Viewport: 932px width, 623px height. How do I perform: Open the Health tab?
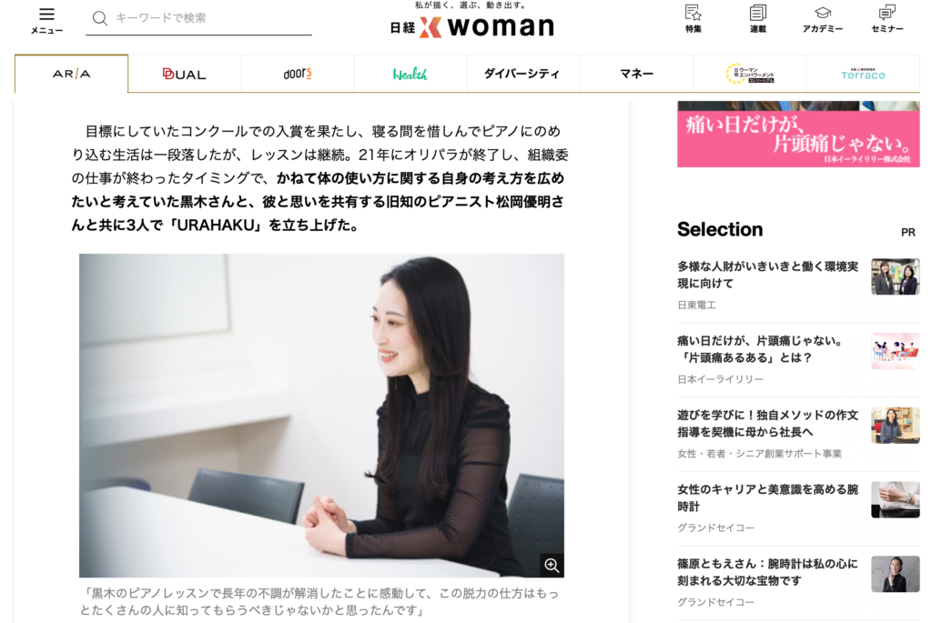(410, 74)
